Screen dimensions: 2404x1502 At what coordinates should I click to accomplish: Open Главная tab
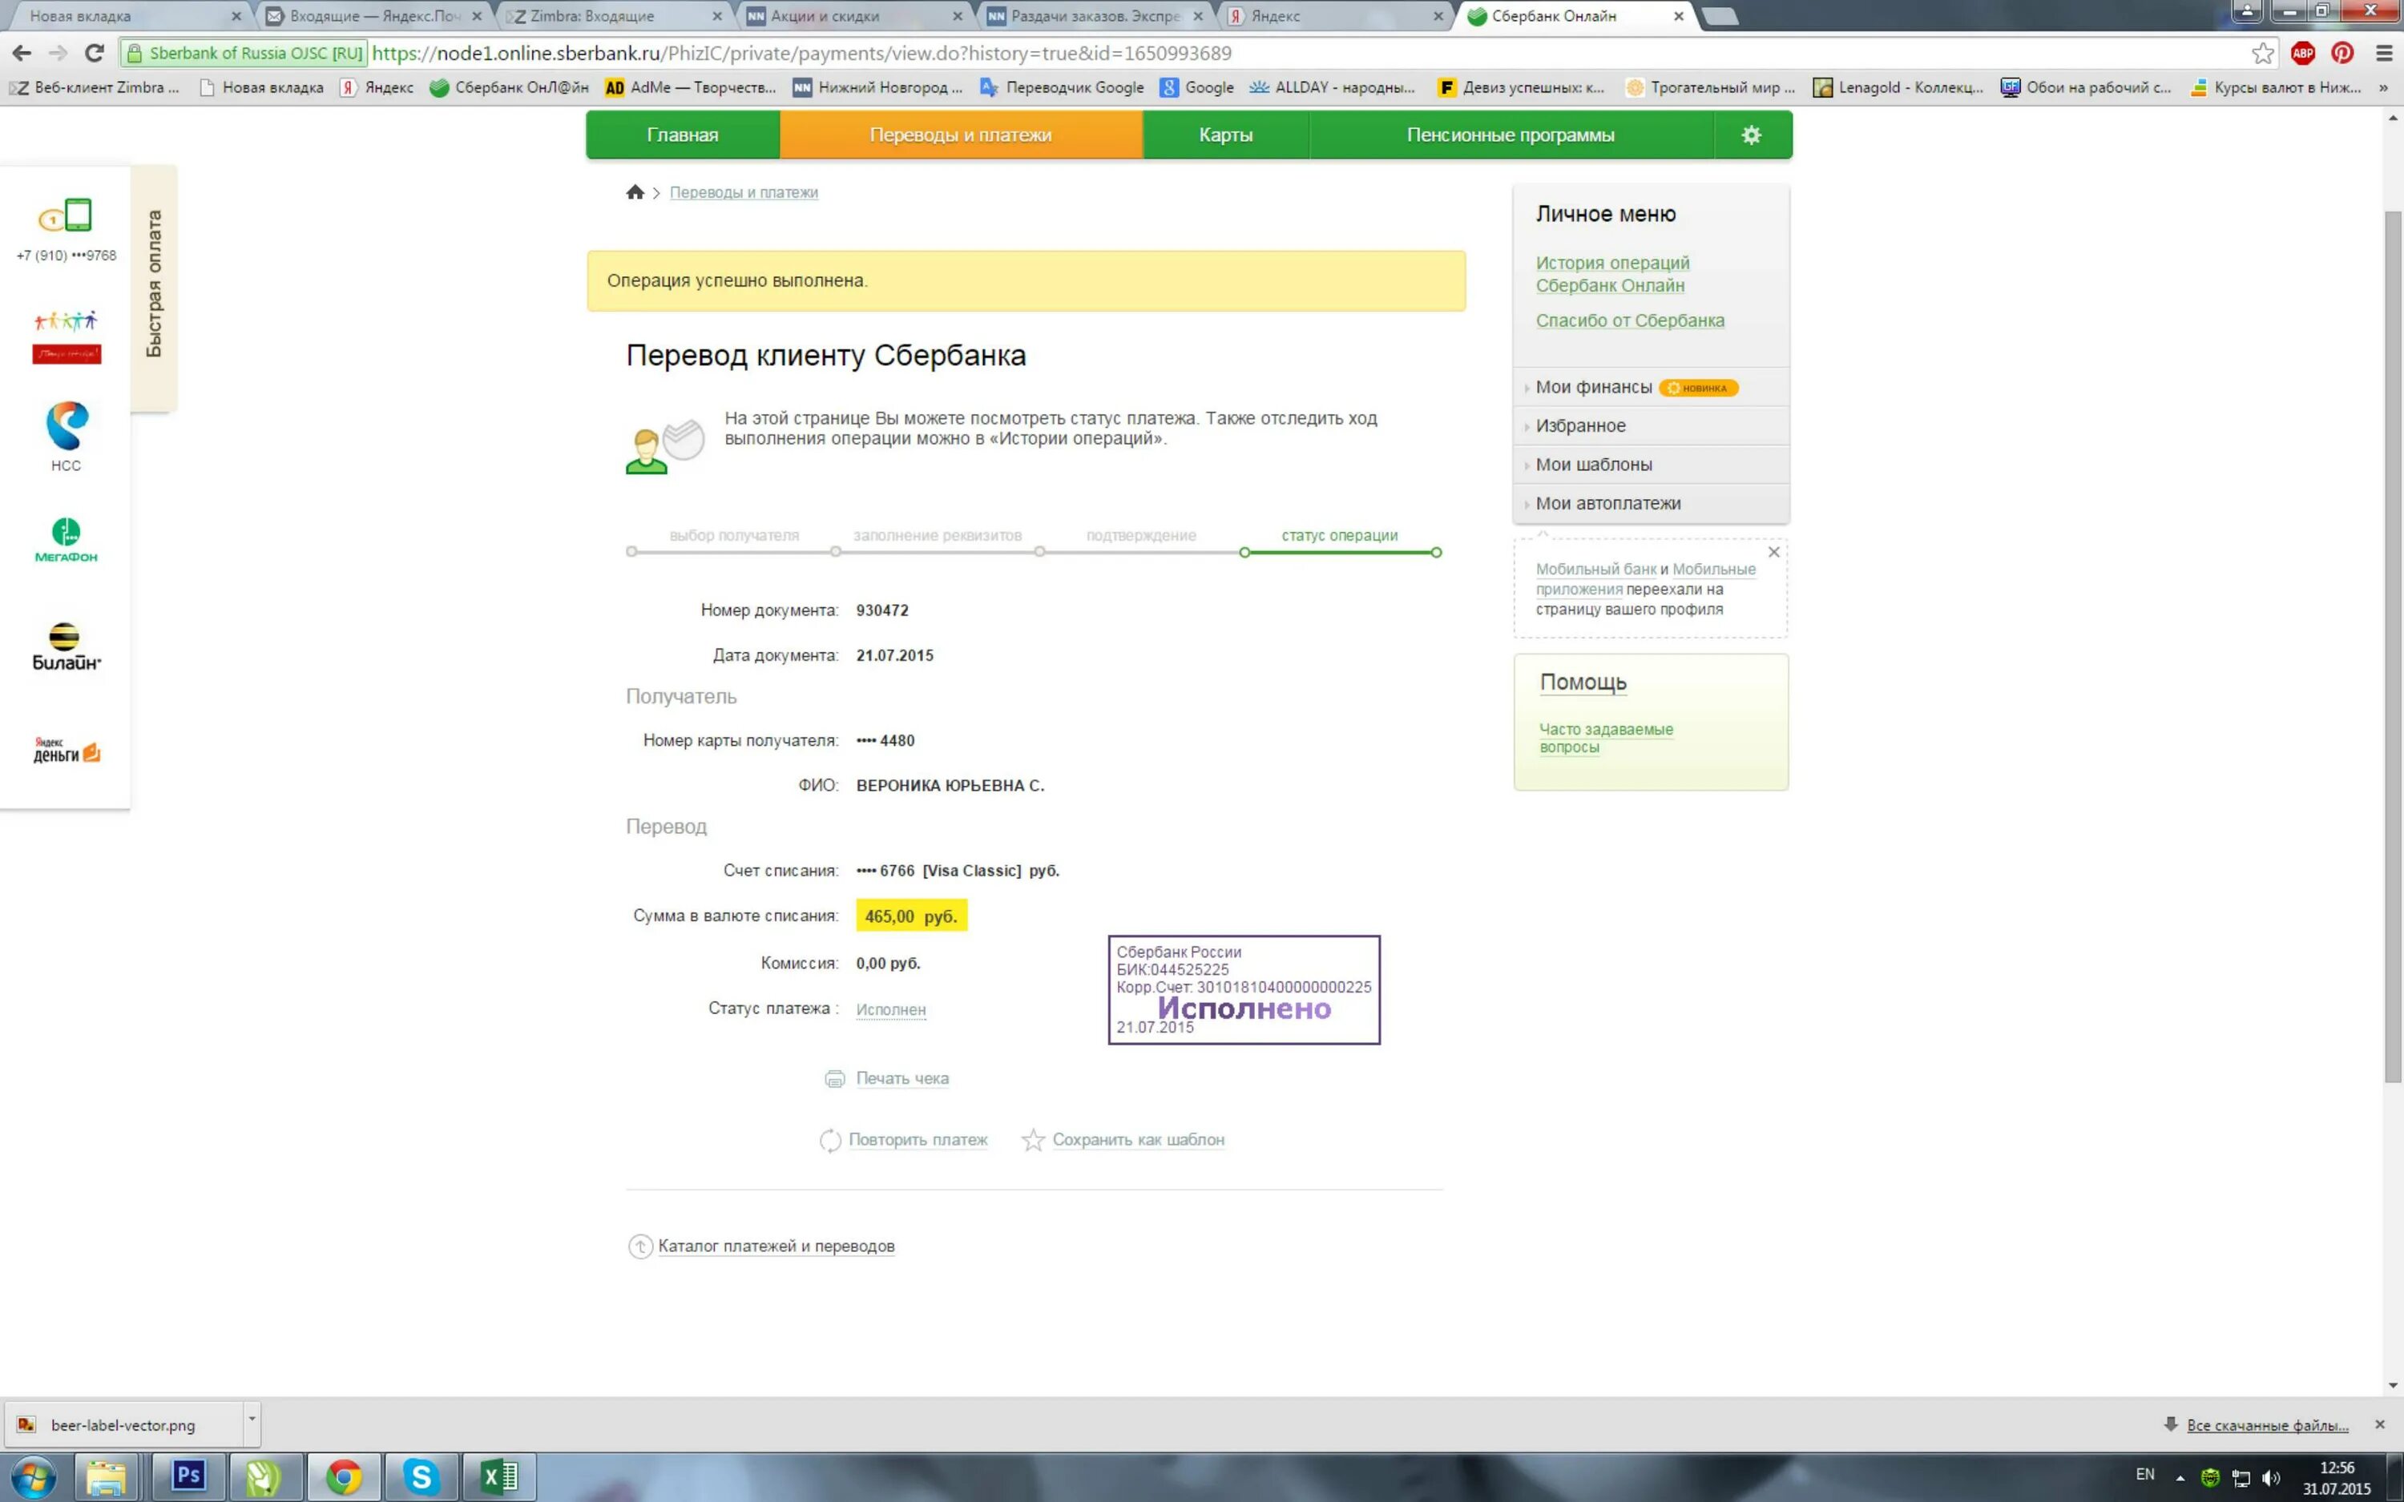point(683,135)
